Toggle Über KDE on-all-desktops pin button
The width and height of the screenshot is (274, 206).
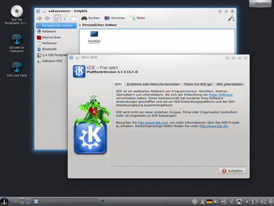click(x=77, y=58)
